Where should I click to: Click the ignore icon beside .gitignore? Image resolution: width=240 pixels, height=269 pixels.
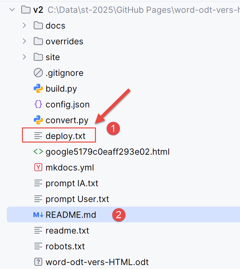point(38,73)
